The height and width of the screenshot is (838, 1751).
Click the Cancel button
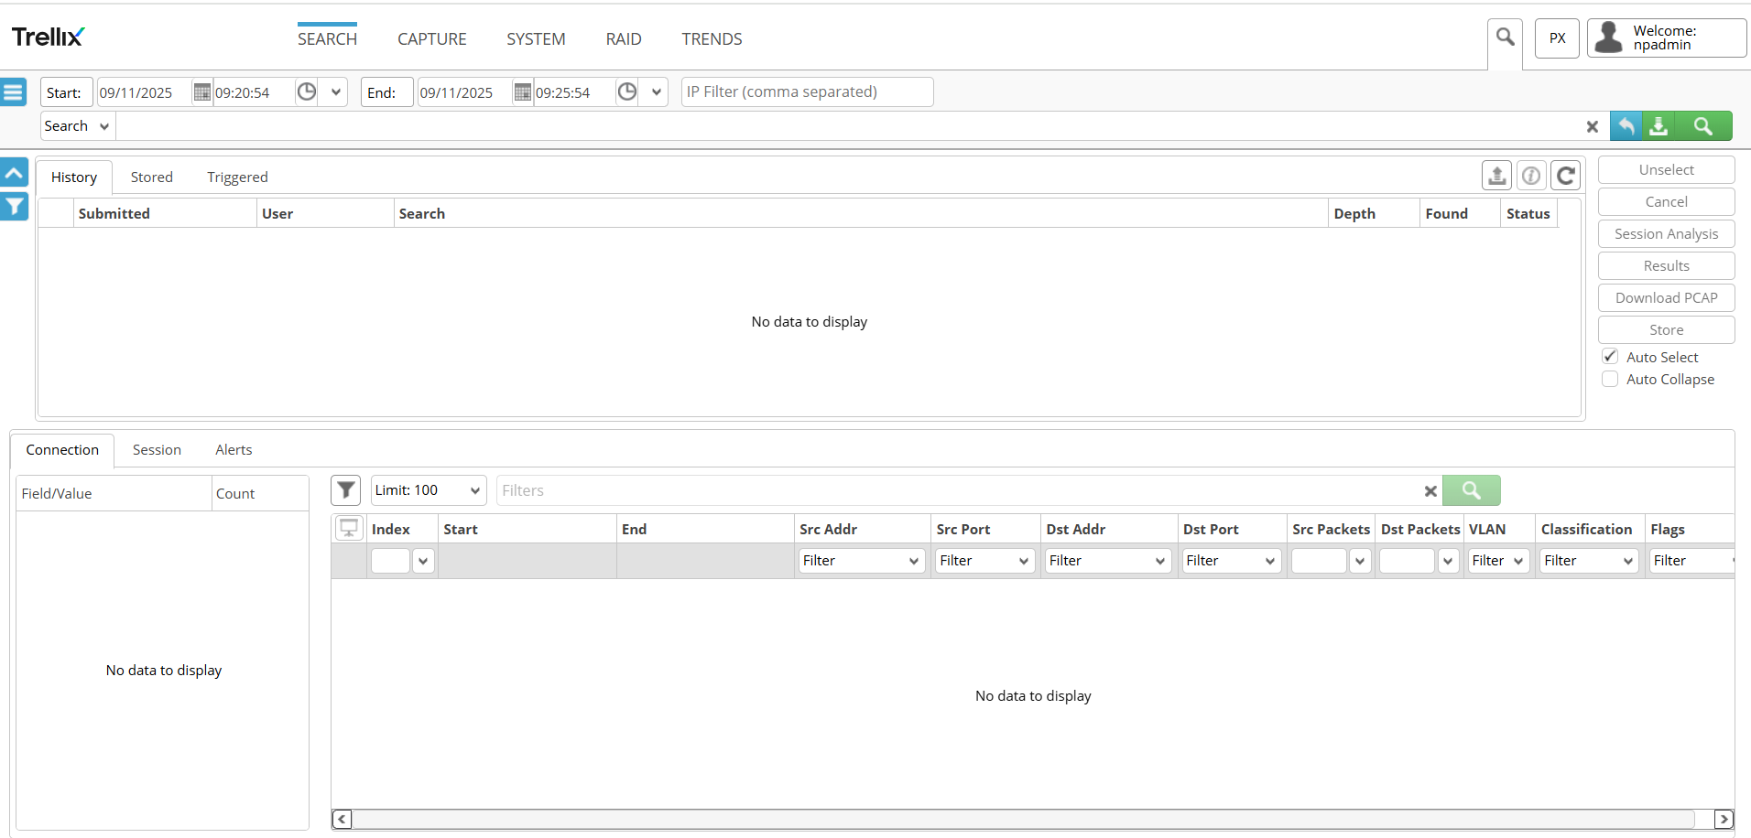tap(1666, 202)
